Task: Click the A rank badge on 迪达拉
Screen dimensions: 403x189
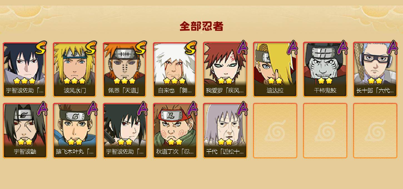Action: (292, 48)
